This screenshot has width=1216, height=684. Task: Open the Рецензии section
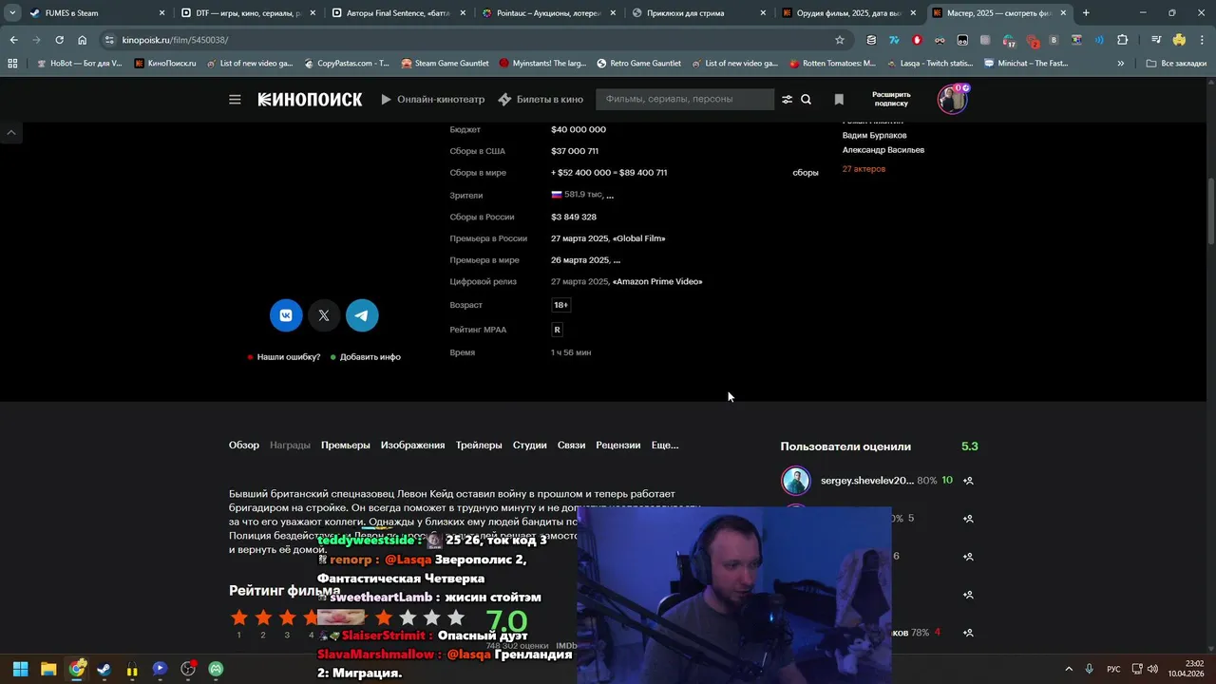point(618,446)
